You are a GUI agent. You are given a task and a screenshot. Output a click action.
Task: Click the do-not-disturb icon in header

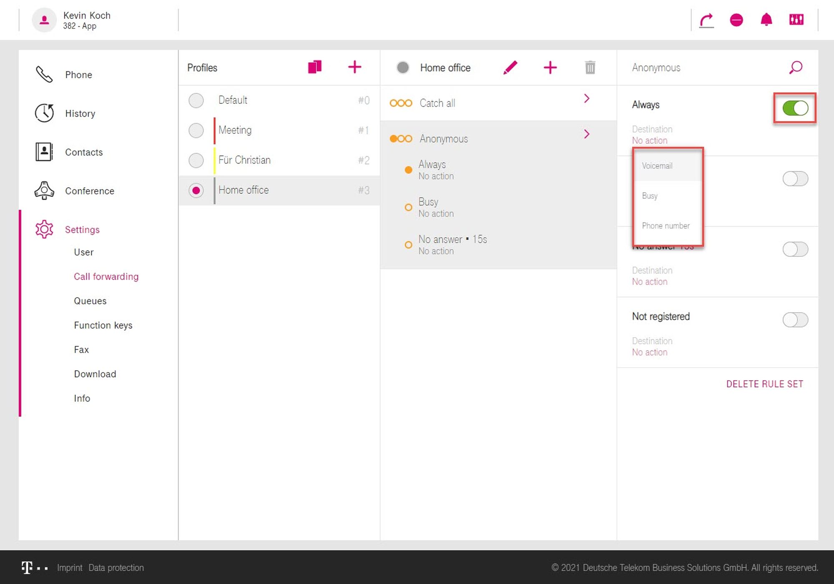tap(736, 20)
